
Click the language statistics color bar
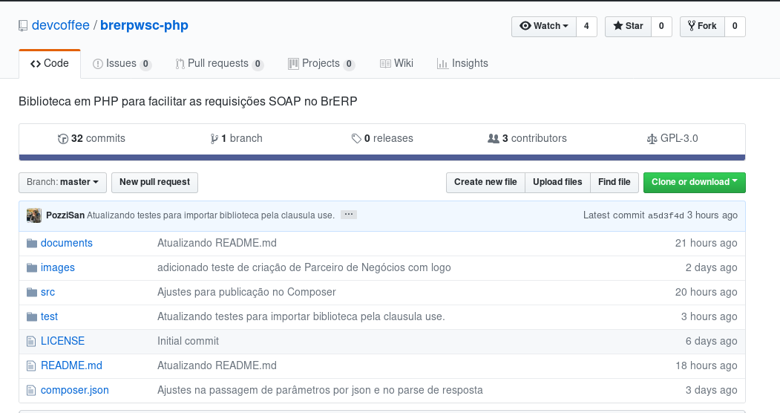click(x=382, y=157)
